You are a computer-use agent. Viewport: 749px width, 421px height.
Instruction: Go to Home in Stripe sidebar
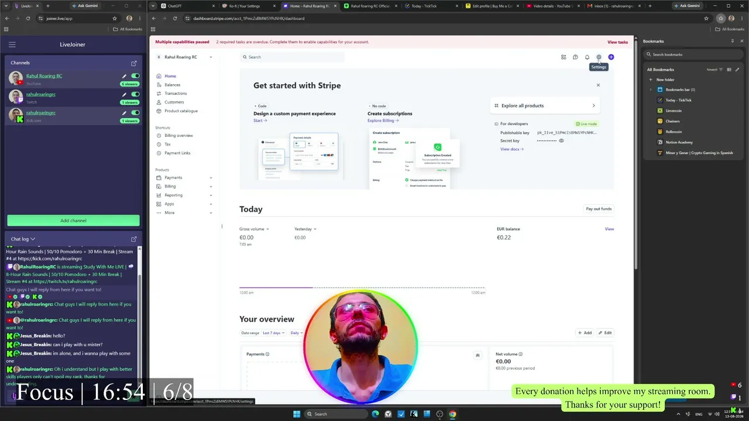click(x=170, y=76)
